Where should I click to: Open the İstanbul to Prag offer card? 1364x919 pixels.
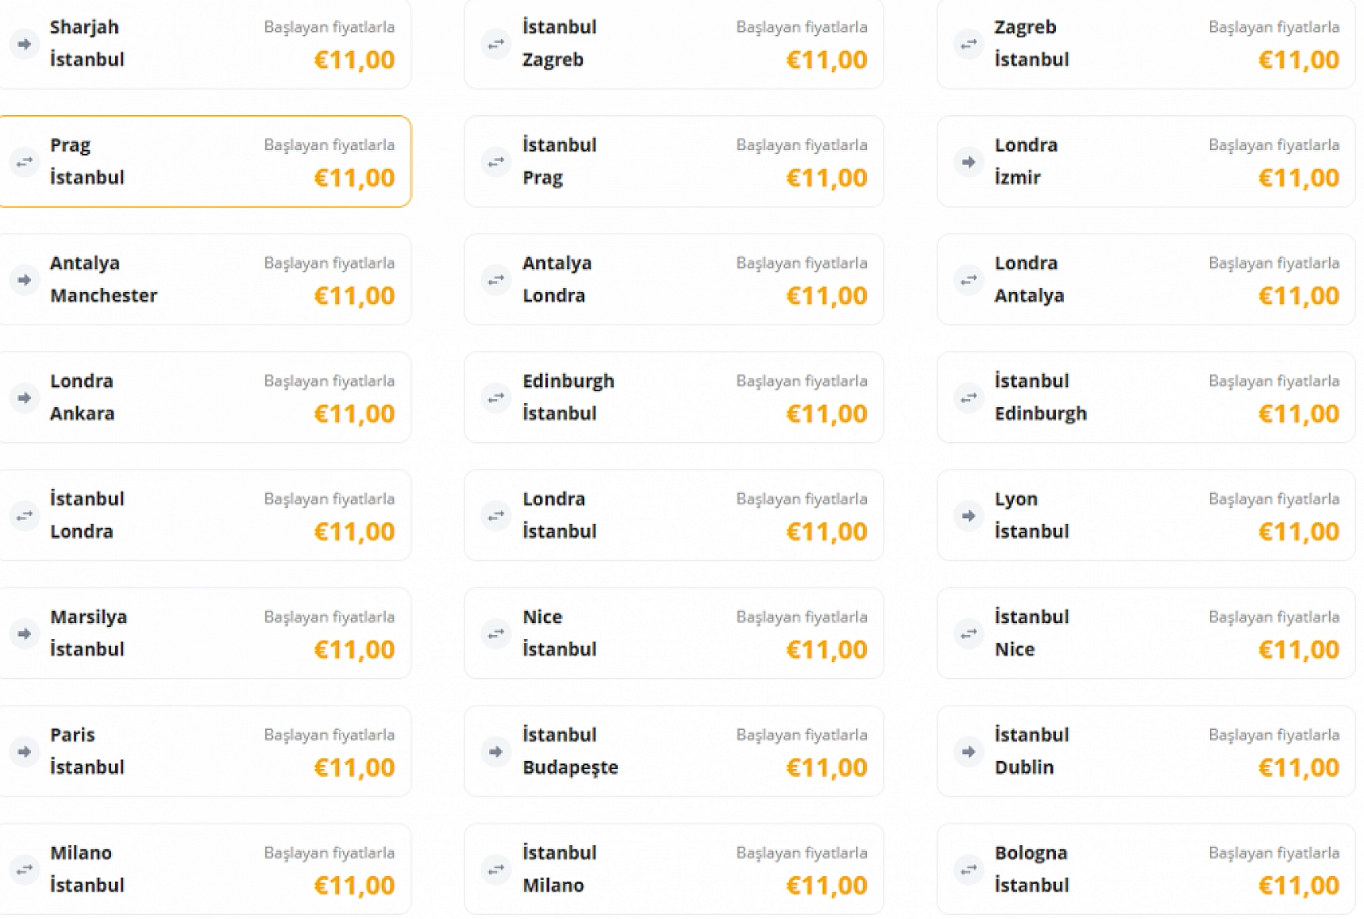(x=673, y=162)
